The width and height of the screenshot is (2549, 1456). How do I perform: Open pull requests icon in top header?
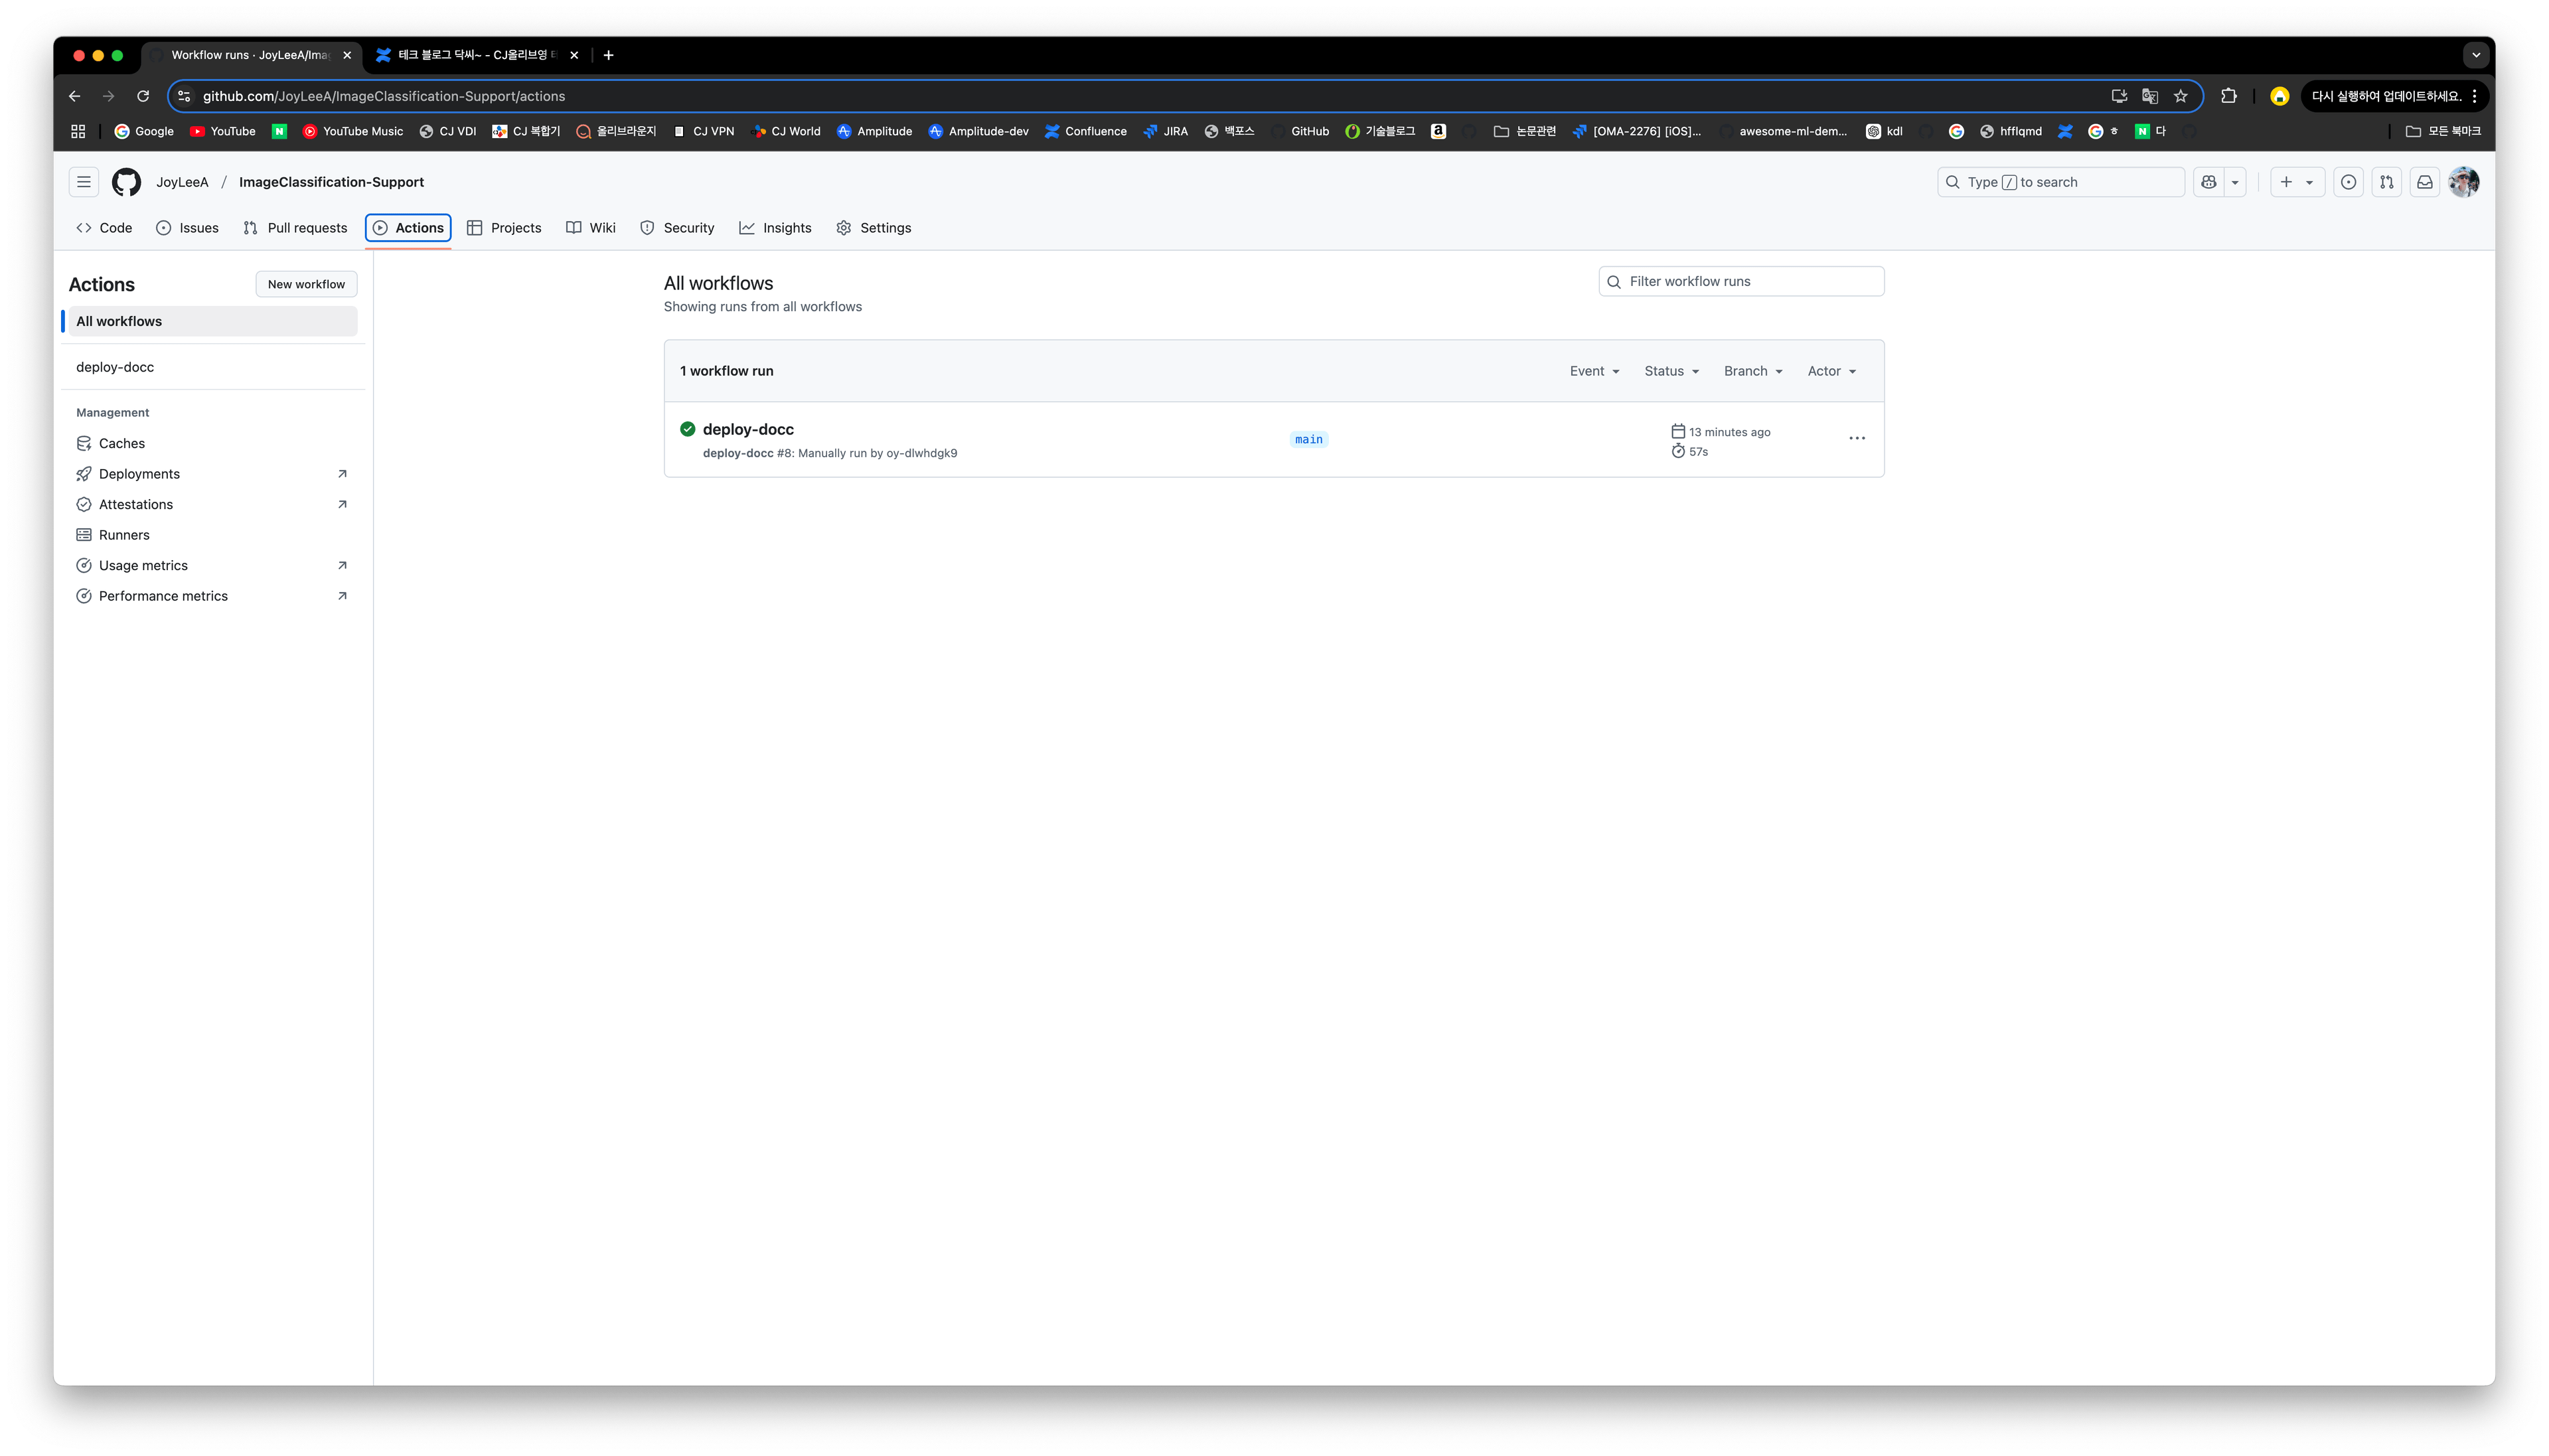[x=2387, y=182]
